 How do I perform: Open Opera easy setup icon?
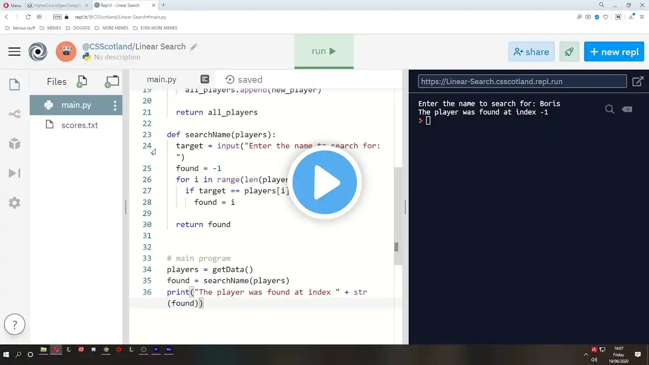(643, 17)
